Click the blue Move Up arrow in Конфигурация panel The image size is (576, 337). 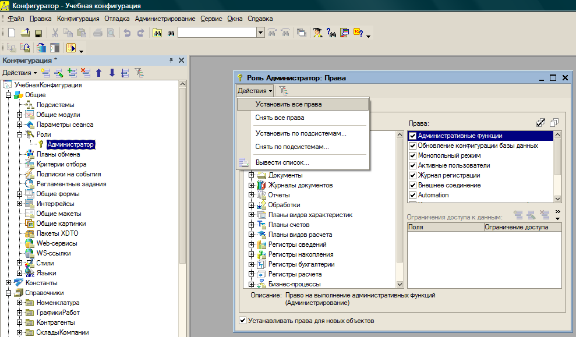pyautogui.click(x=98, y=73)
